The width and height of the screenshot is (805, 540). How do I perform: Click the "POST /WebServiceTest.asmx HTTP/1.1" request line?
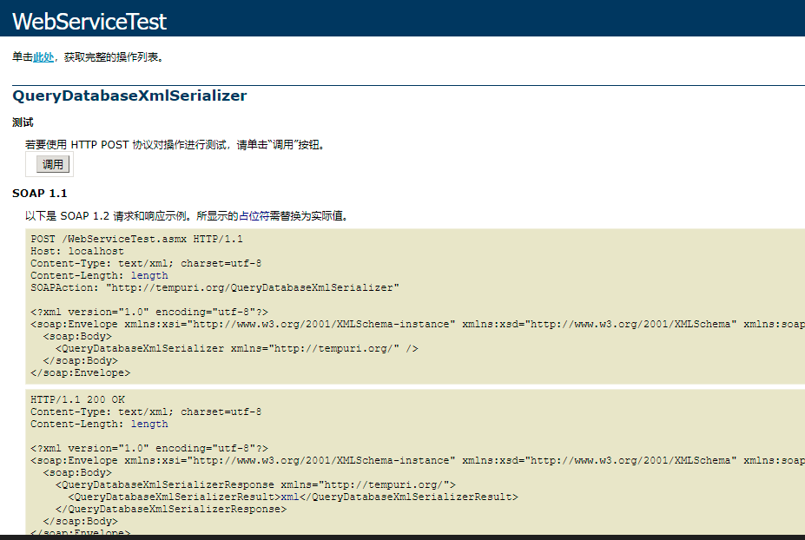click(x=137, y=239)
